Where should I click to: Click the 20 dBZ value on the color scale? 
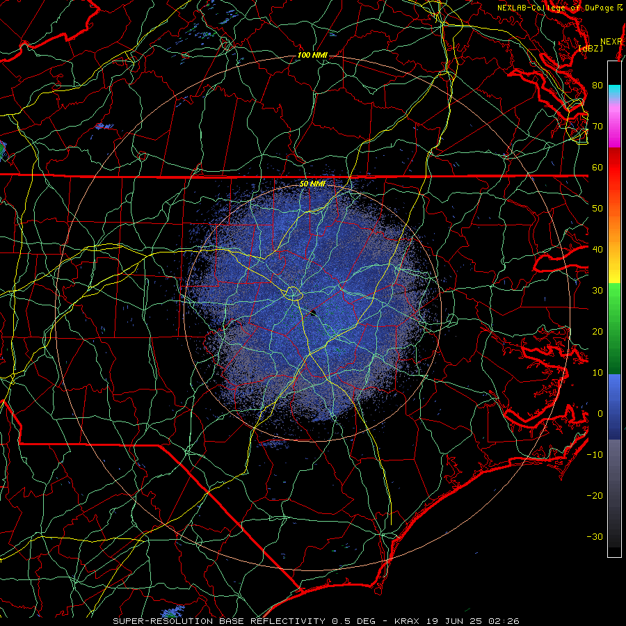[597, 332]
